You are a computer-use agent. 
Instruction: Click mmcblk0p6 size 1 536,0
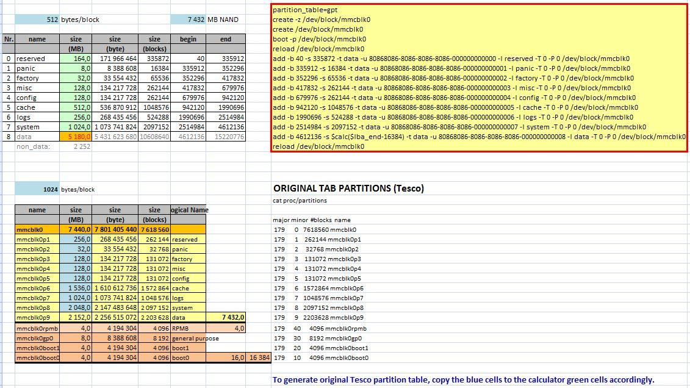pyautogui.click(x=76, y=288)
